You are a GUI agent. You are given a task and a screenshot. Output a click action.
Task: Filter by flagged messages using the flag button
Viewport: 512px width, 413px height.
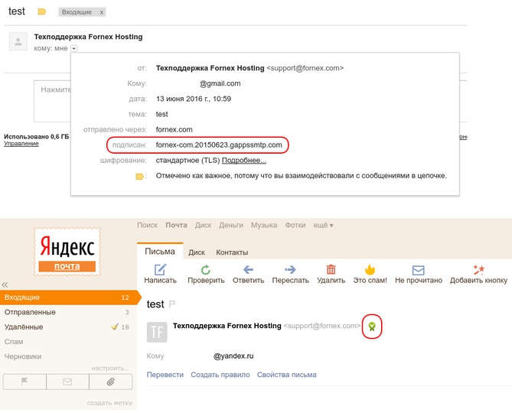[24, 382]
